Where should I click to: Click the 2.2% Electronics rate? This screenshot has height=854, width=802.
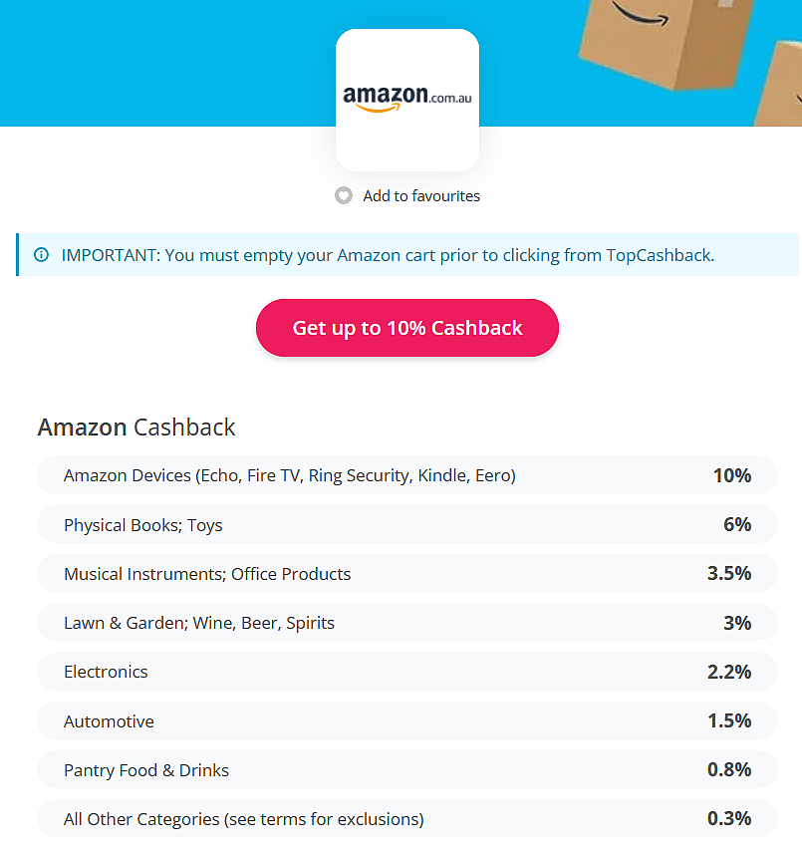729,672
